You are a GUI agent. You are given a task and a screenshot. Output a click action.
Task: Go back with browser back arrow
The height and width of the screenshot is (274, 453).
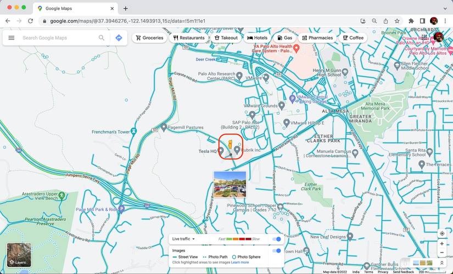[x=8, y=21]
